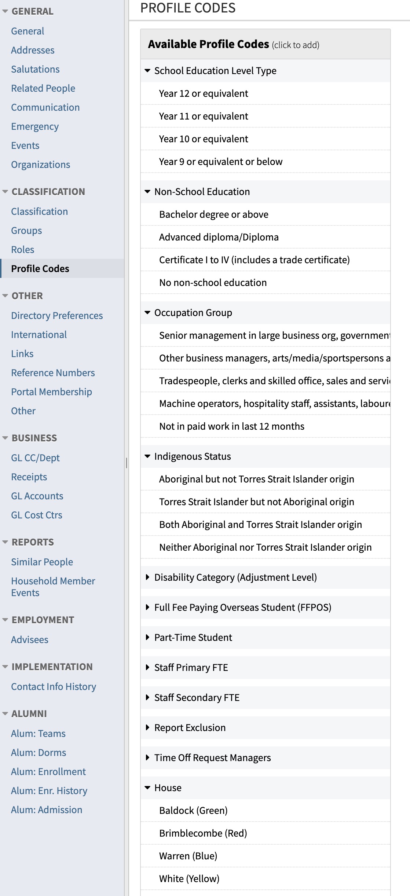This screenshot has width=410, height=896.
Task: Click the sidebar resize divider handle
Action: coord(127,463)
